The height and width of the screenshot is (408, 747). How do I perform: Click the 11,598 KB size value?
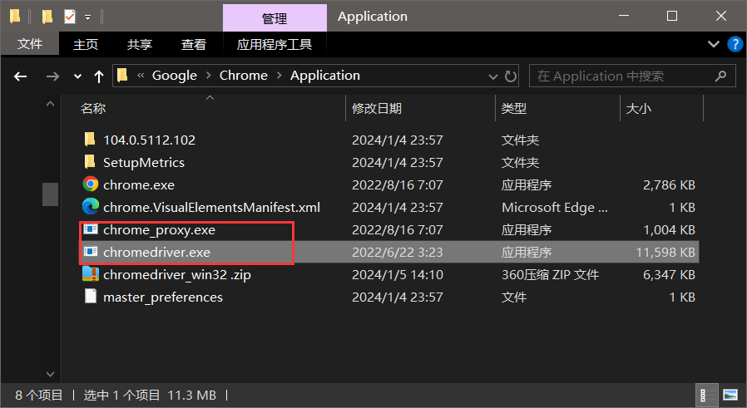[665, 252]
